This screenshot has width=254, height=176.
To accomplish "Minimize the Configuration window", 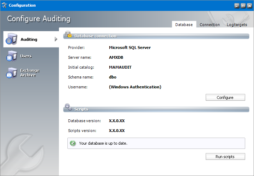I will (x=237, y=6).
